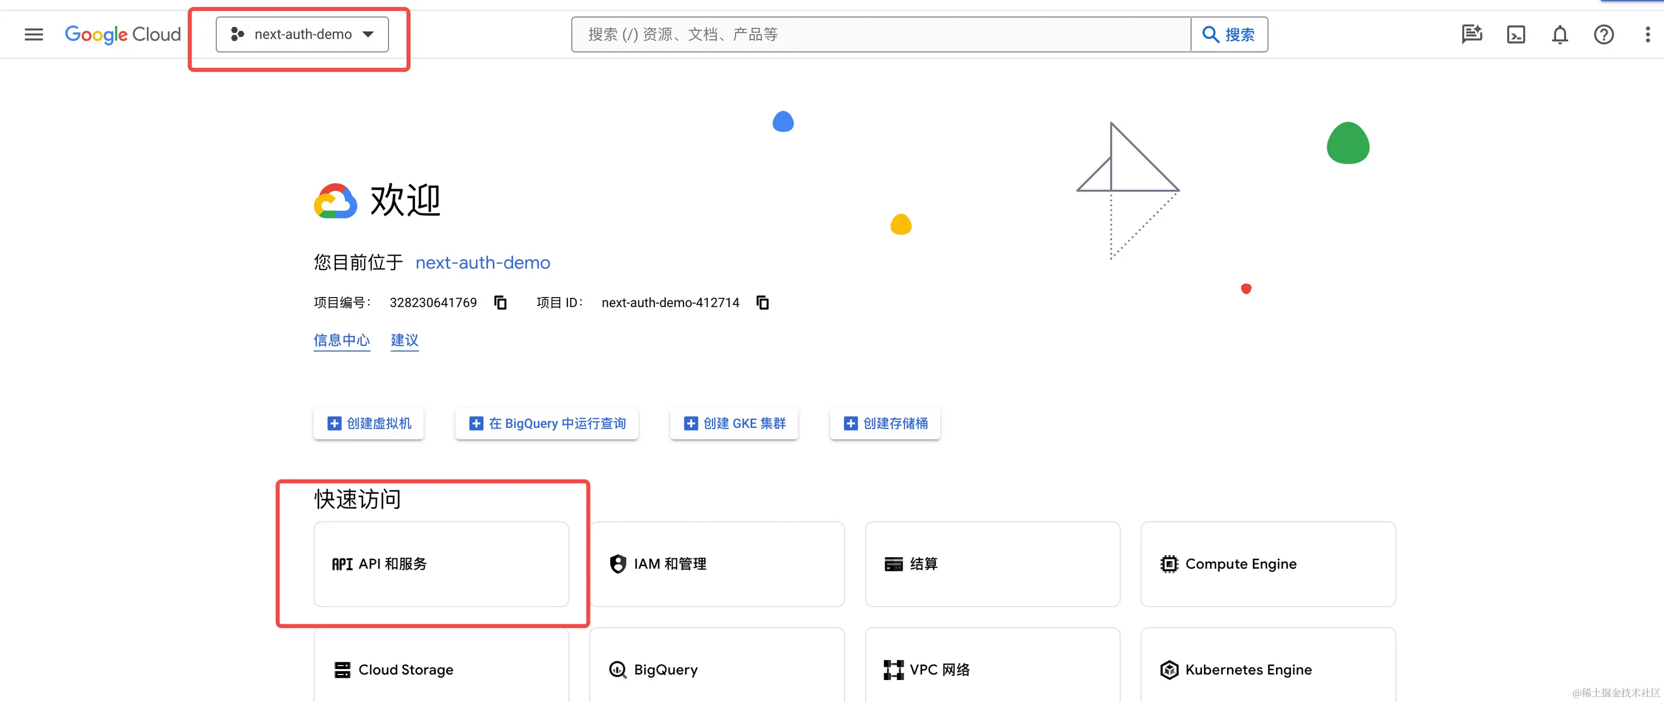Open the Compute Engine quick access card
1664x702 pixels.
pyautogui.click(x=1267, y=564)
